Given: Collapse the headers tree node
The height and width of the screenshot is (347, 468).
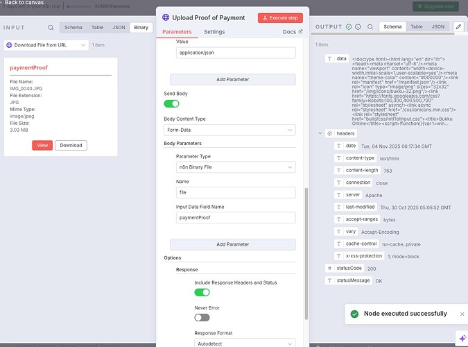Looking at the screenshot, I should point(320,133).
